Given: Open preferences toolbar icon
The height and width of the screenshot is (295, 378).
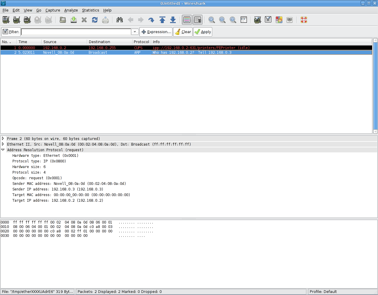Looking at the screenshot, I should pos(290,20).
